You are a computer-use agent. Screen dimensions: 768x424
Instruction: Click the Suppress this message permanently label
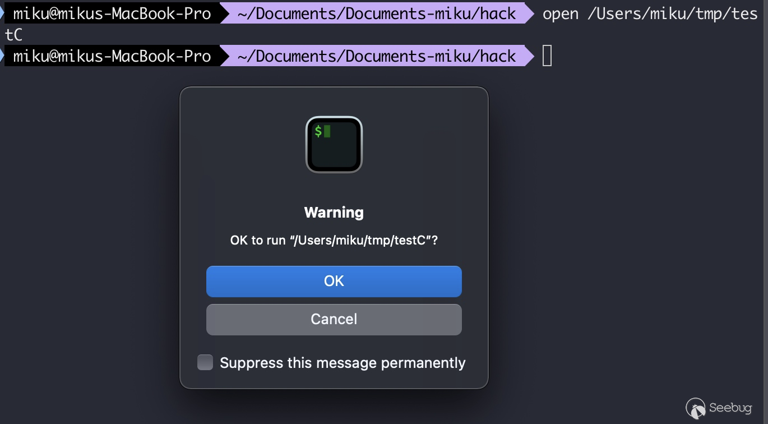click(343, 363)
